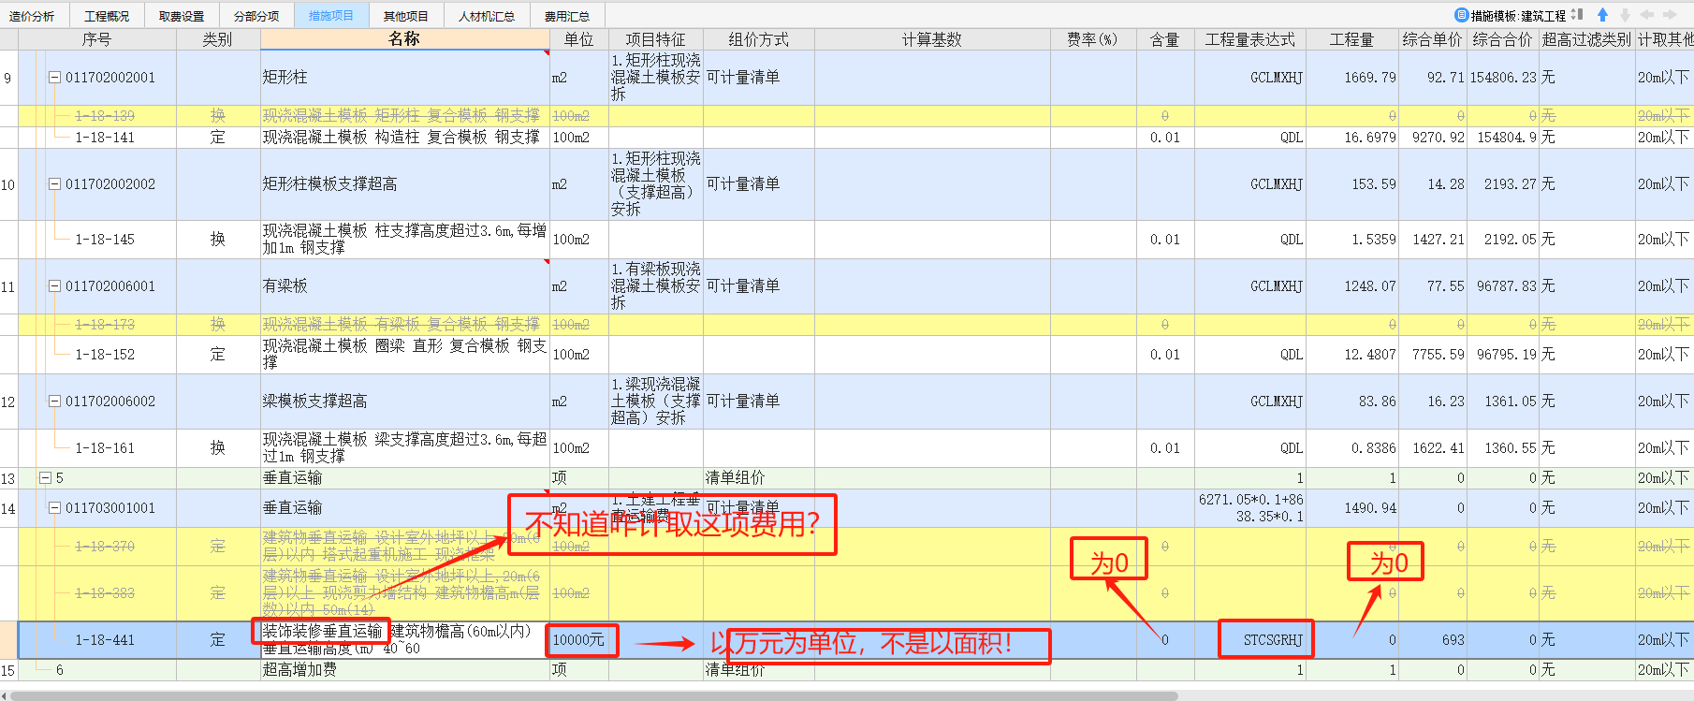1694x701 pixels.
Task: Open the 费用汇总 tab
Action: tap(567, 16)
